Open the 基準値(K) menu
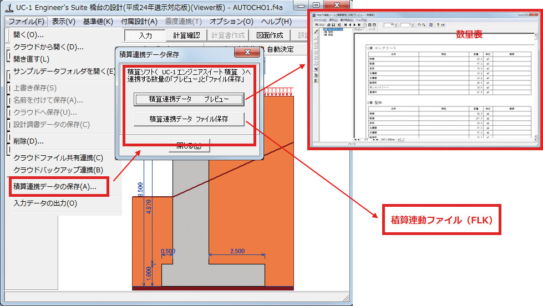 [98, 22]
